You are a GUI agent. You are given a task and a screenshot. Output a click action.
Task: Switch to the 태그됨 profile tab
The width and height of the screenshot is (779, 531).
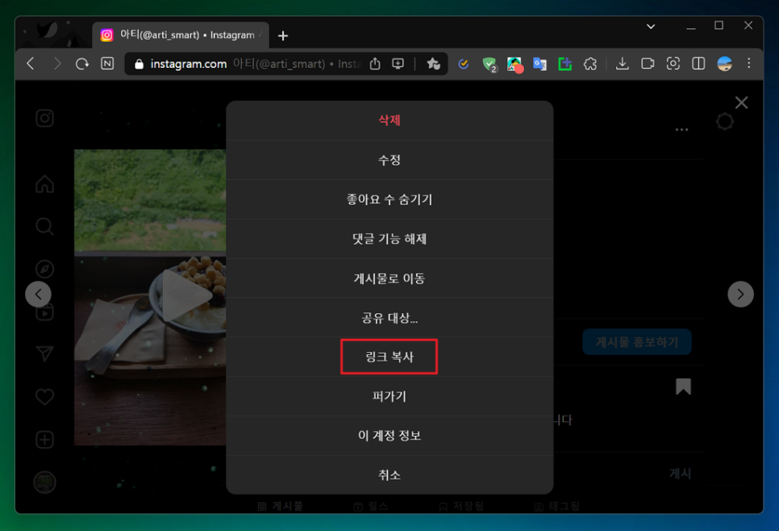coord(556,506)
